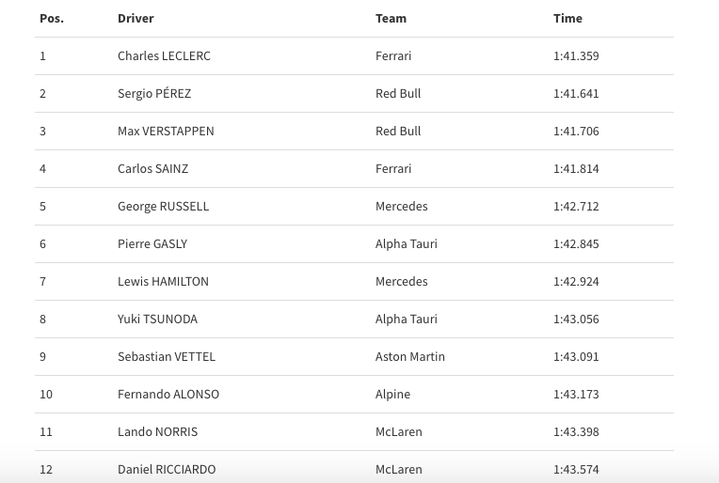719x483 pixels.
Task: Click Sebastian VETTEL's time 1:43.091
Action: (576, 356)
